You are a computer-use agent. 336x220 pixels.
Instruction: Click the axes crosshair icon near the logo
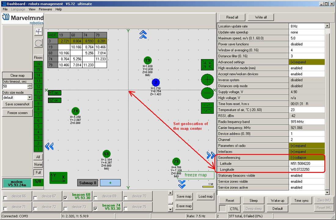click(x=38, y=32)
